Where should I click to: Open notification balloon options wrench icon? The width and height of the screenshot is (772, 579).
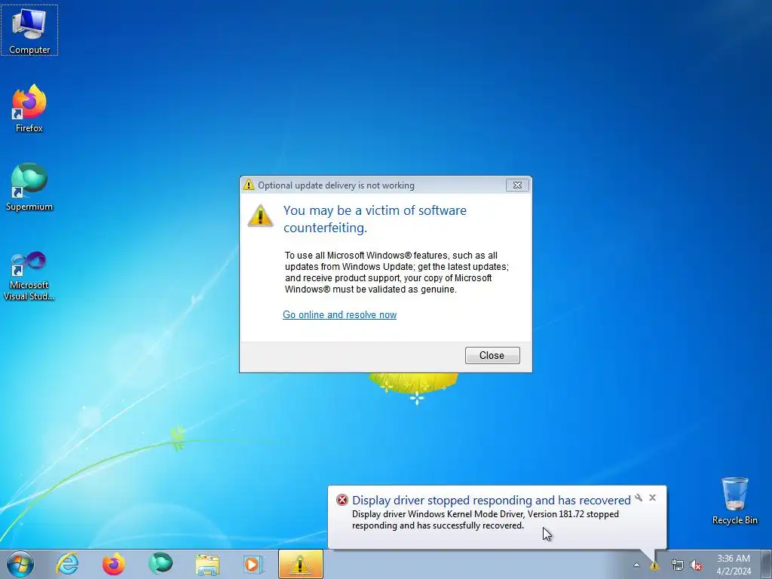coord(639,498)
